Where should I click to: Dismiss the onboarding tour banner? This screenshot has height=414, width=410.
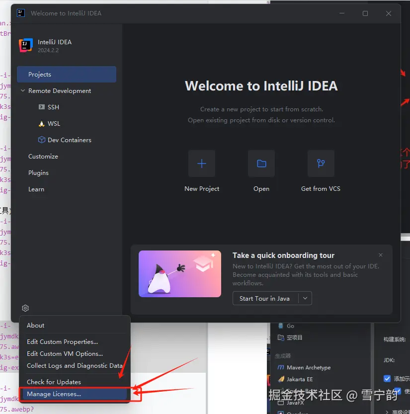pyautogui.click(x=381, y=255)
